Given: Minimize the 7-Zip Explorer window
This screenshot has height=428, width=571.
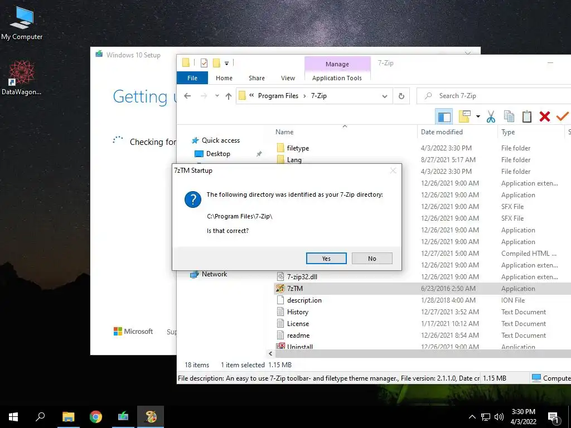Looking at the screenshot, I should tap(550, 63).
